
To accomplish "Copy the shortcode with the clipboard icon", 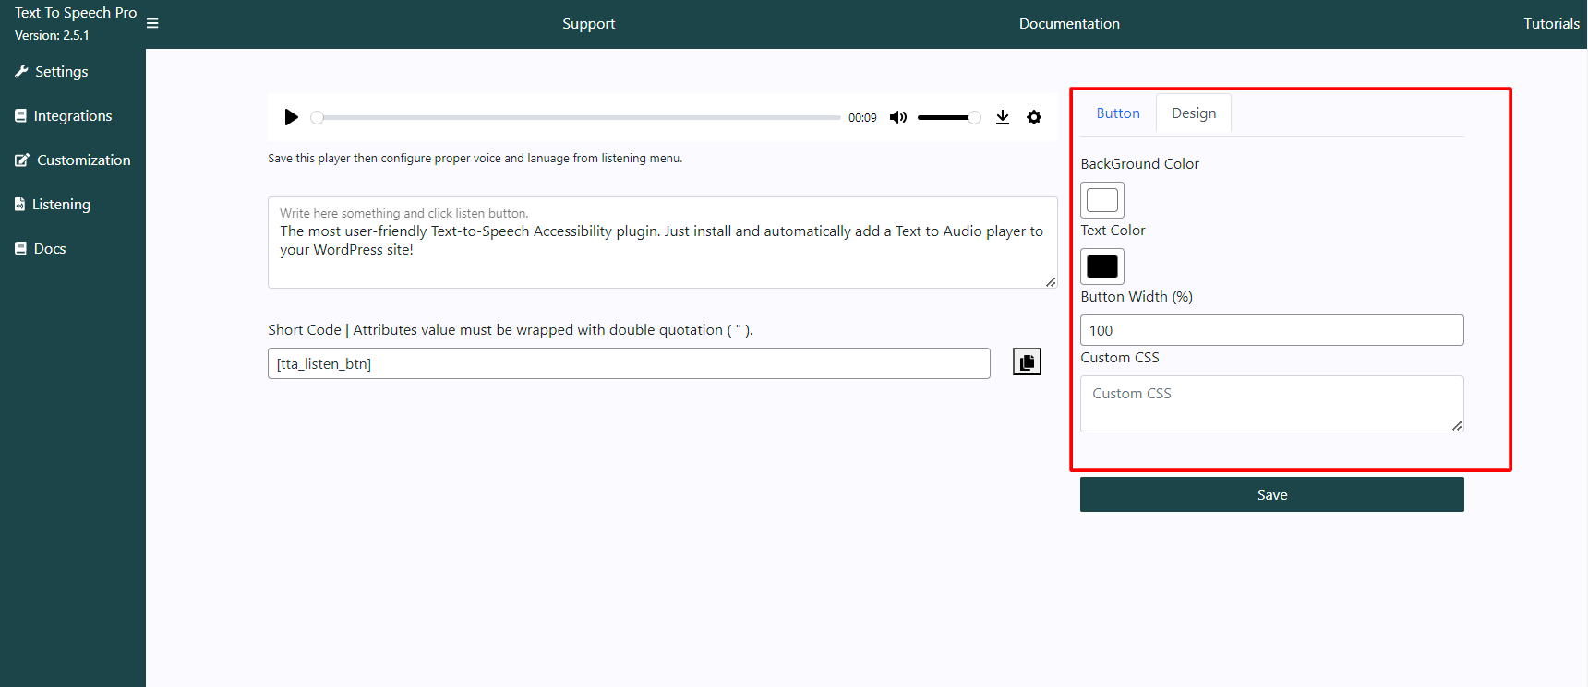I will click(1027, 361).
